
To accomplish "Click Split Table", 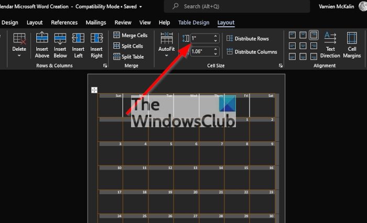I will (x=128, y=57).
